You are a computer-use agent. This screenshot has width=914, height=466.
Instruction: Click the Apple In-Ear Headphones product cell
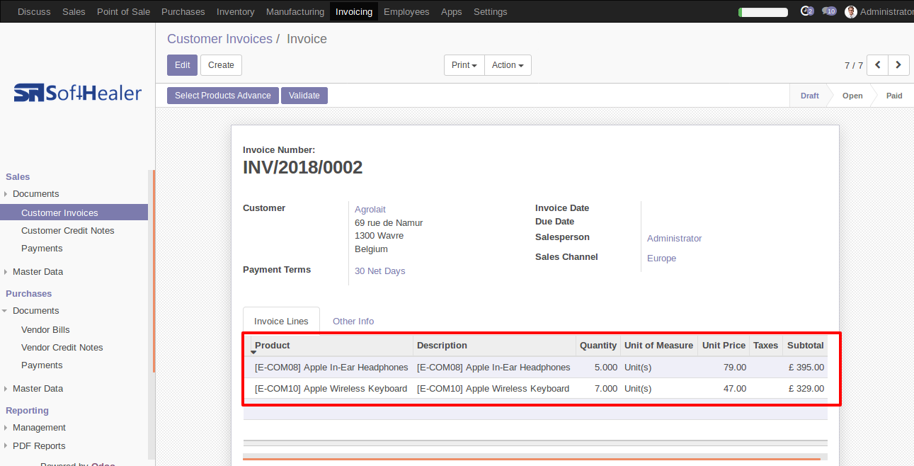331,368
